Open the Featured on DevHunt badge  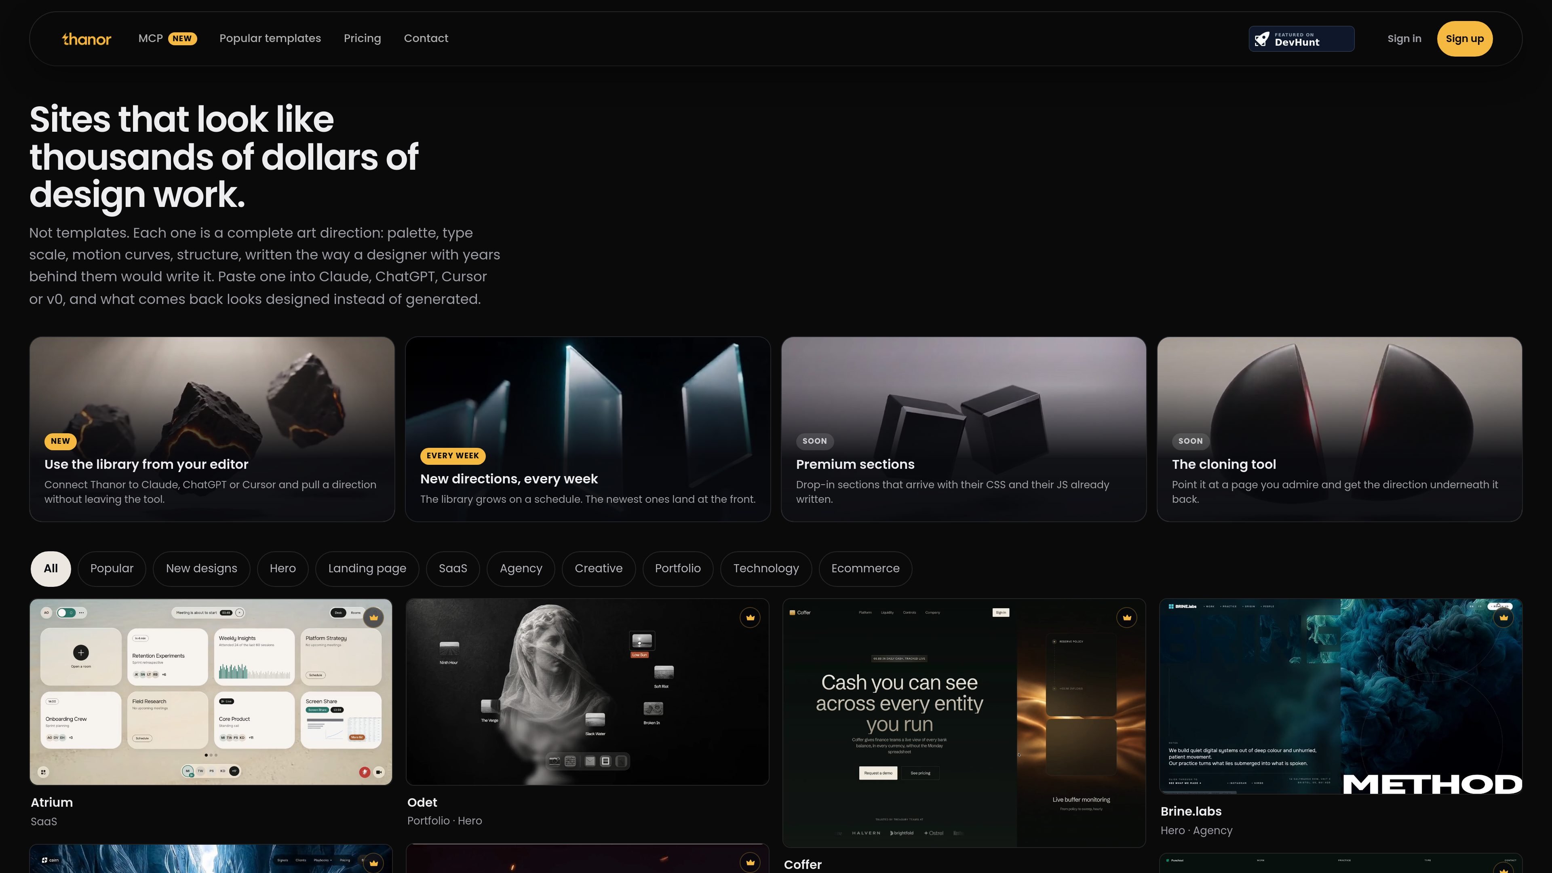click(1301, 39)
